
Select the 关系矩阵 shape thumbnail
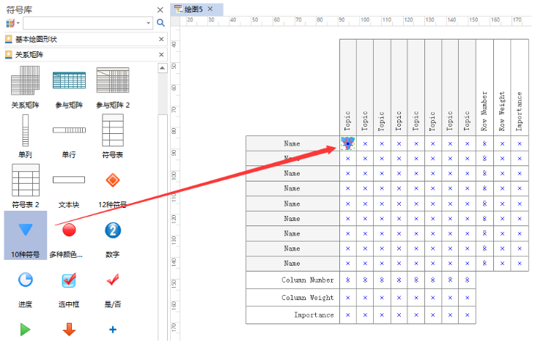pyautogui.click(x=25, y=81)
